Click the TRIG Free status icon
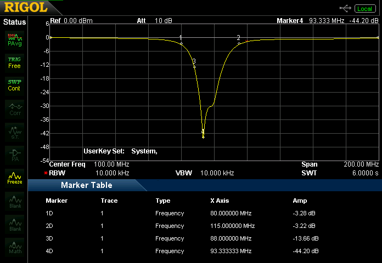 15,63
